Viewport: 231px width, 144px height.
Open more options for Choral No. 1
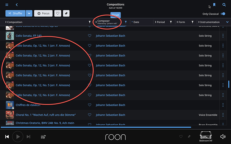(223, 115)
